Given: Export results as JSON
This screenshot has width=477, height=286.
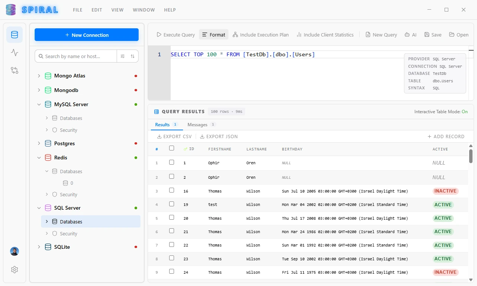Looking at the screenshot, I should (x=219, y=137).
